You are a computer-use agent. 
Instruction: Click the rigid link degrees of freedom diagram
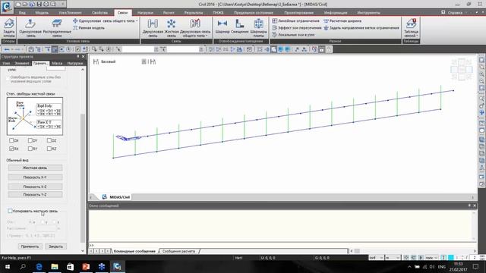(35, 116)
